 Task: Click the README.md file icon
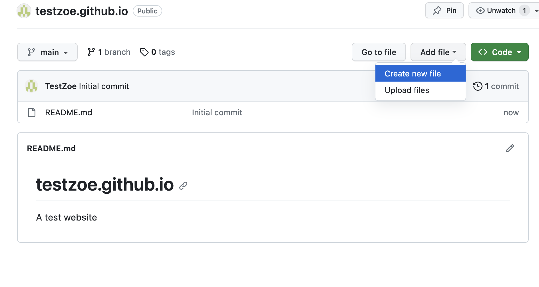[32, 112]
